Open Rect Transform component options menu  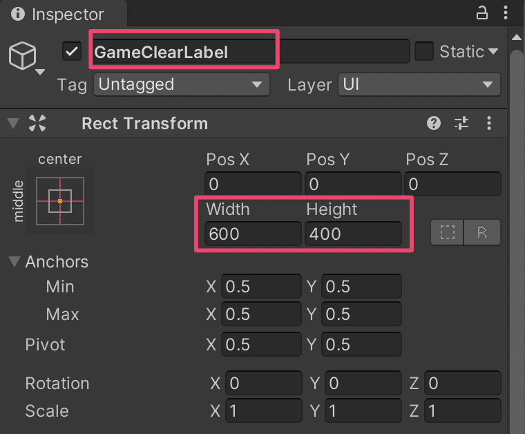click(489, 124)
